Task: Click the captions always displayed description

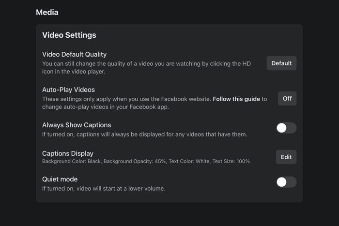Action: coord(145,134)
